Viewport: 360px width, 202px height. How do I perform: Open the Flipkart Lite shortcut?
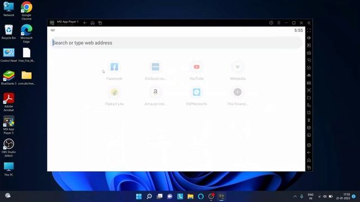click(114, 97)
